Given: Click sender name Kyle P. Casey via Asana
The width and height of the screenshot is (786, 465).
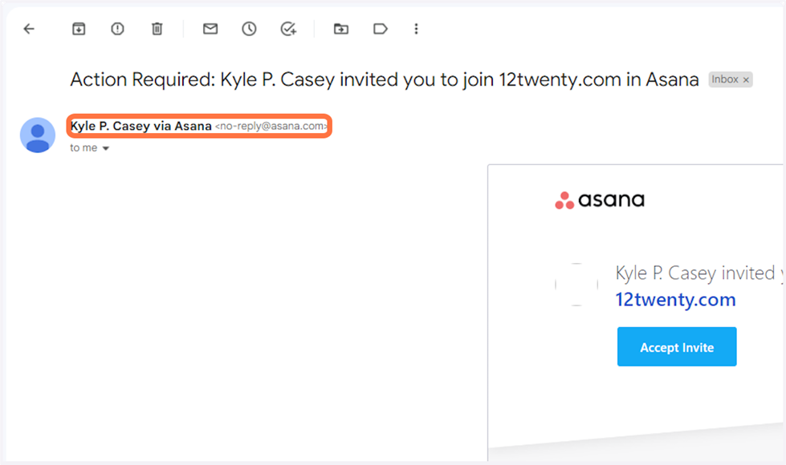Looking at the screenshot, I should coord(141,126).
